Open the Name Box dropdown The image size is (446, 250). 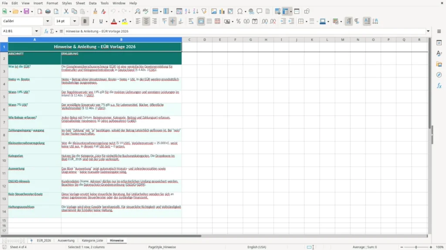tap(37, 31)
